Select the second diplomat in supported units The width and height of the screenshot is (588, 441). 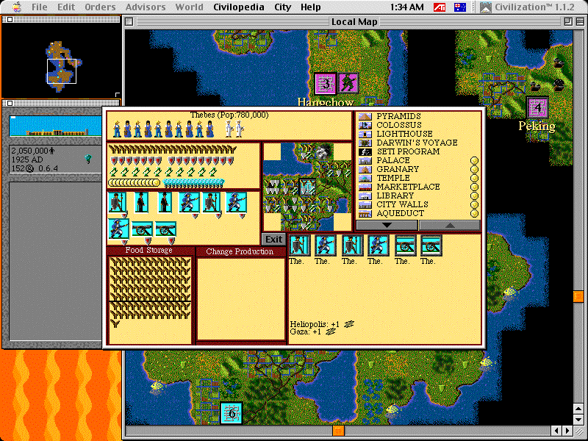164,203
